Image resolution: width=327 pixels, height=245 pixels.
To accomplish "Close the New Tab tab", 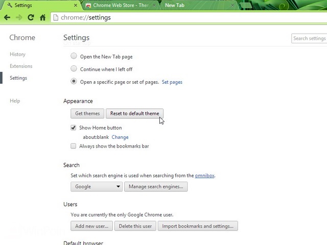I will pos(232,6).
